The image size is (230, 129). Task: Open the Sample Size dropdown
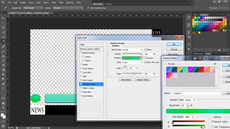pos(33,8)
